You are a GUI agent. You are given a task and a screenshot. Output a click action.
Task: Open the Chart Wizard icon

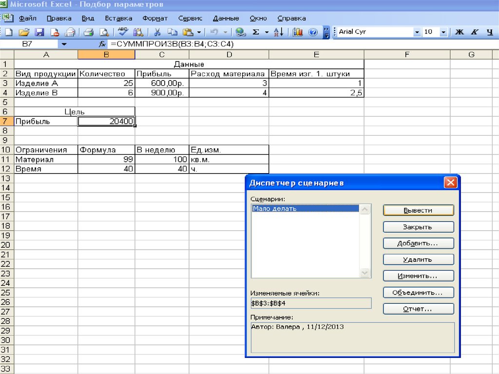point(298,32)
